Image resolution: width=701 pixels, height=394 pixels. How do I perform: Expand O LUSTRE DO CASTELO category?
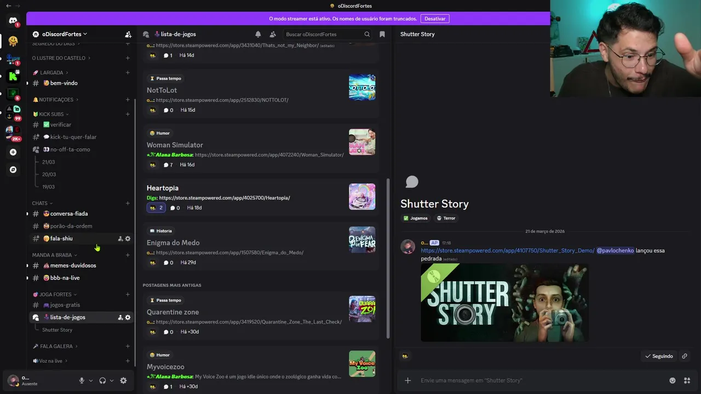click(x=61, y=58)
